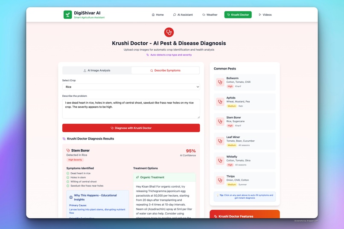Switch to Describe Symptoms tab
The image size is (344, 229).
click(x=166, y=70)
